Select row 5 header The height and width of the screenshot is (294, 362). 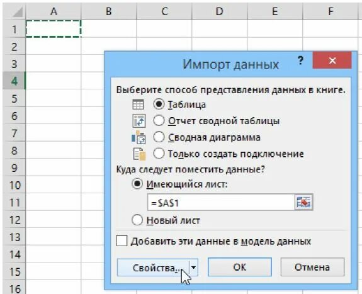click(14, 98)
